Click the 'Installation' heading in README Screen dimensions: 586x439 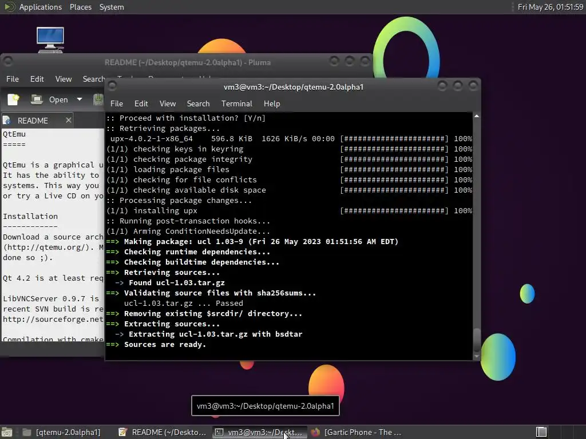[x=30, y=217]
